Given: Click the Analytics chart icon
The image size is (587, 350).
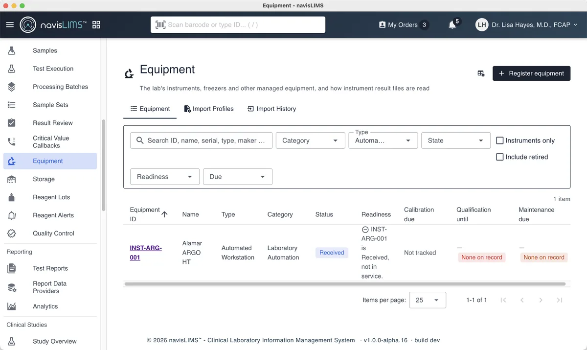Looking at the screenshot, I should pyautogui.click(x=12, y=306).
